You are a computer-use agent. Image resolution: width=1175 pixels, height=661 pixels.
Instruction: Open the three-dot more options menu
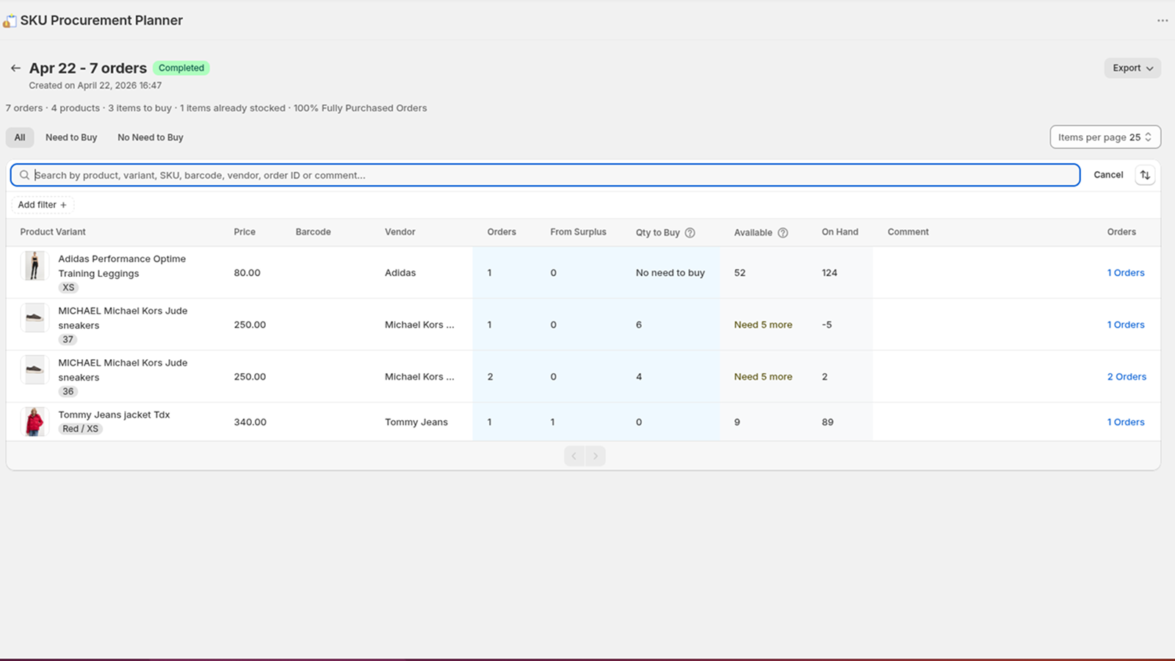[x=1162, y=21]
